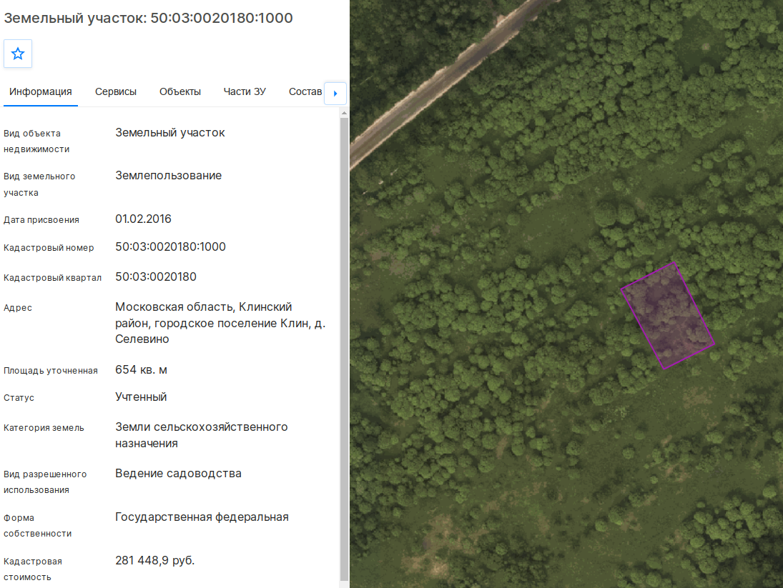The width and height of the screenshot is (783, 588).
Task: Select the purple parcel polygon on map
Action: (x=668, y=316)
